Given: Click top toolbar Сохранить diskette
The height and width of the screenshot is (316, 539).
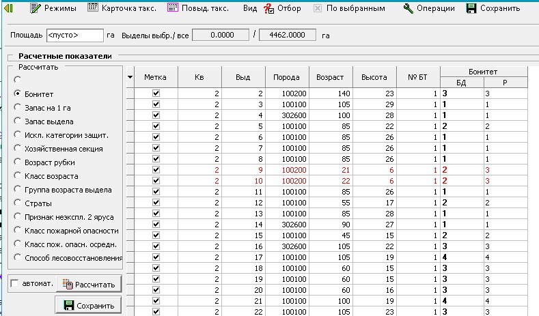Looking at the screenshot, I should 493,8.
